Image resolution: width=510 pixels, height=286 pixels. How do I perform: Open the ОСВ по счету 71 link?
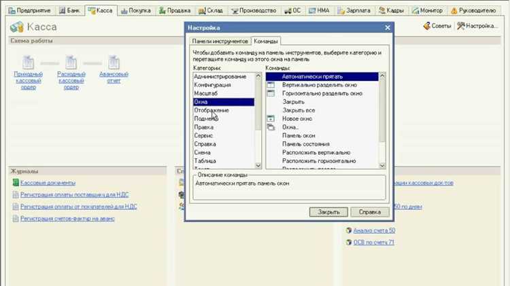tap(374, 242)
